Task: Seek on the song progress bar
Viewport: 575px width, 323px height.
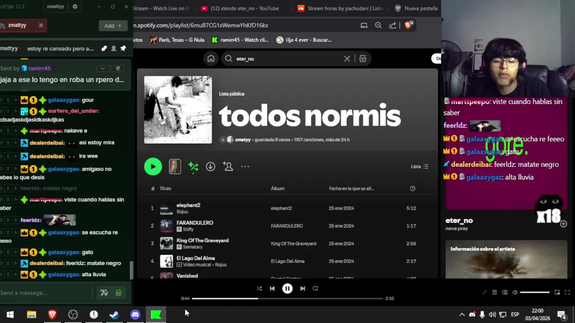Action: (287, 298)
